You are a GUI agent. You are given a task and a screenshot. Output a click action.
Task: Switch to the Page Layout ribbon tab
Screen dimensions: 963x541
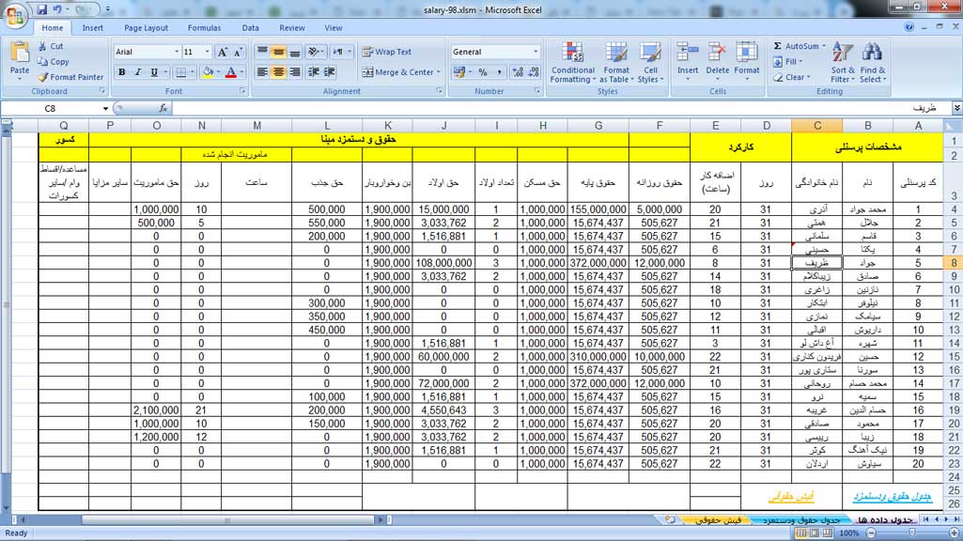pyautogui.click(x=146, y=28)
